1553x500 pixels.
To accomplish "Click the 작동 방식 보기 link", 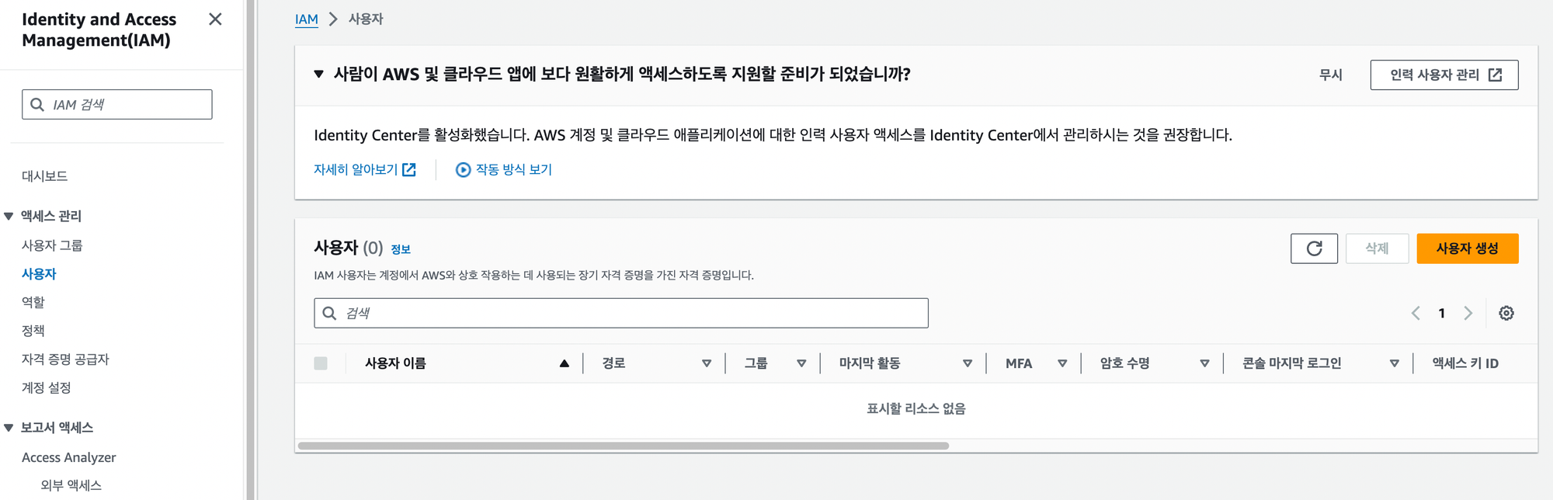I will coord(504,169).
